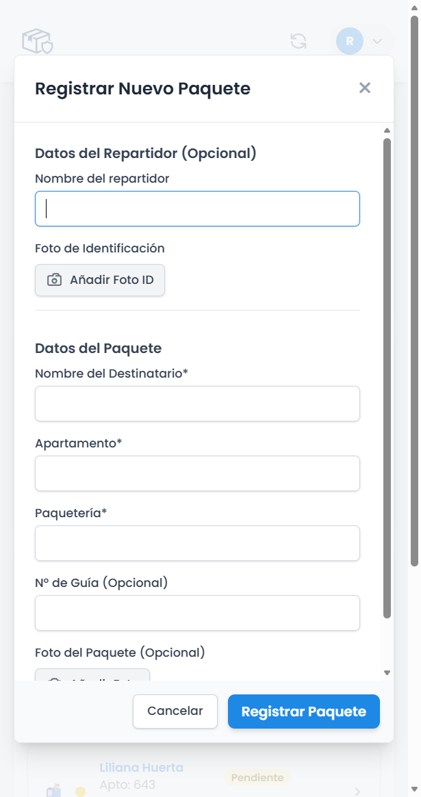Screen dimensions: 421x797
Task: Click the Cancelar button
Action: [x=175, y=711]
